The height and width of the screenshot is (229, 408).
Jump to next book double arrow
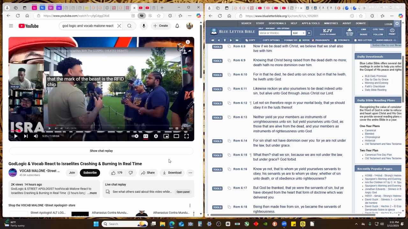[237, 40]
